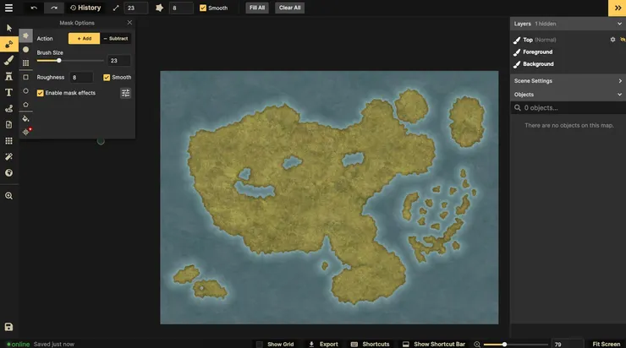Select the Text tool
This screenshot has width=626, height=348.
click(x=8, y=92)
